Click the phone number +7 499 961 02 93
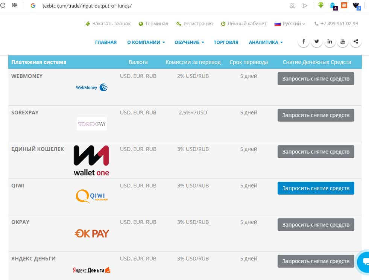The image size is (369, 280). pyautogui.click(x=339, y=24)
